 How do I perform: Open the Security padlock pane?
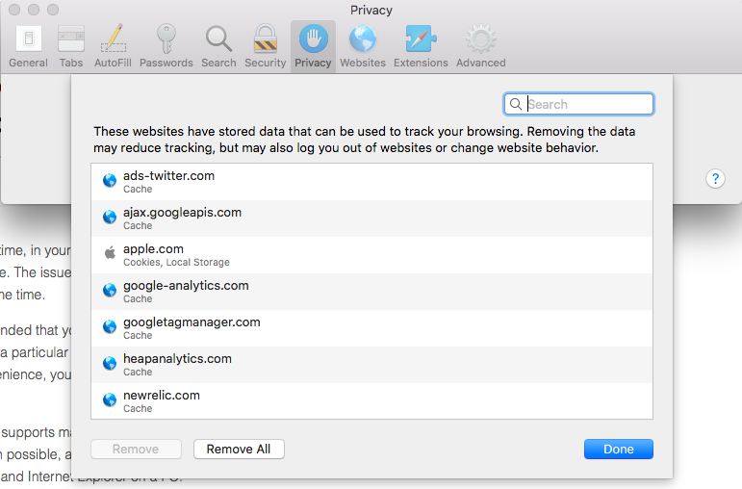(265, 46)
